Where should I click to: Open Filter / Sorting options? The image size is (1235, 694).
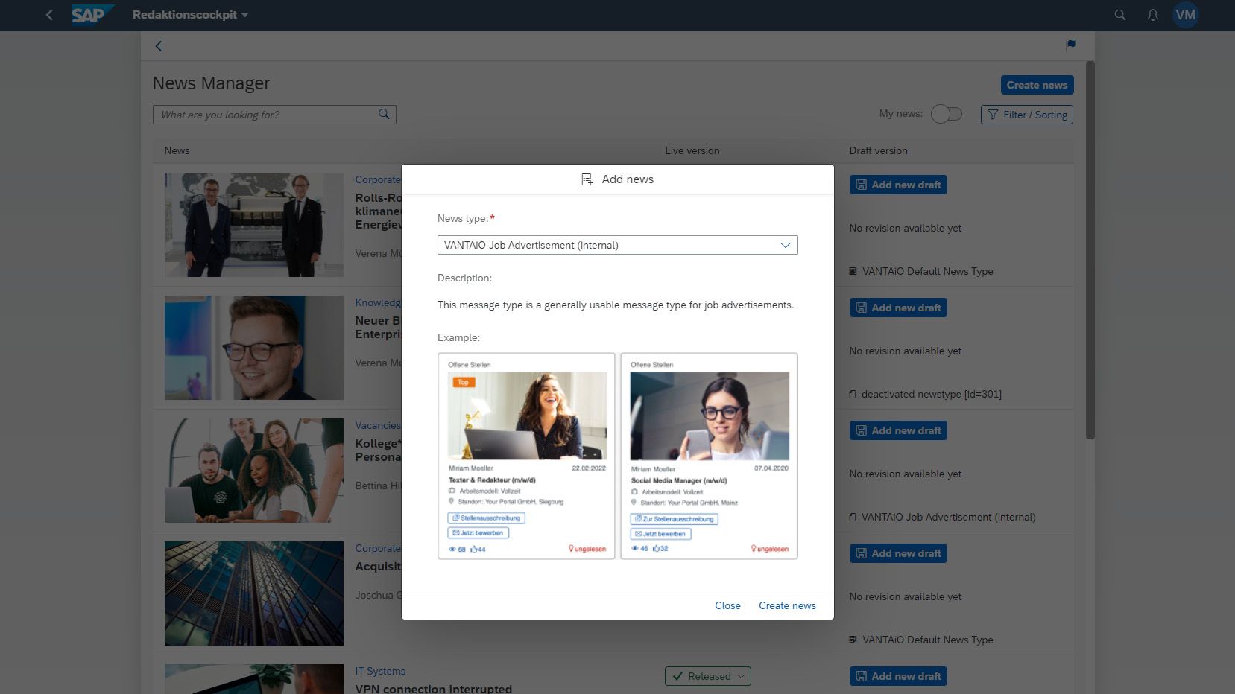tap(1026, 115)
